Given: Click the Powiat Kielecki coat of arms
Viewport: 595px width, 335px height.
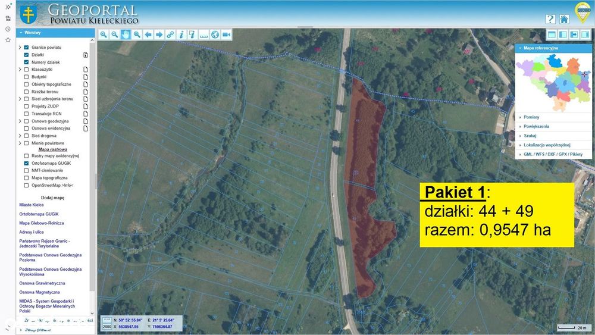Looking at the screenshot, I should (x=28, y=14).
